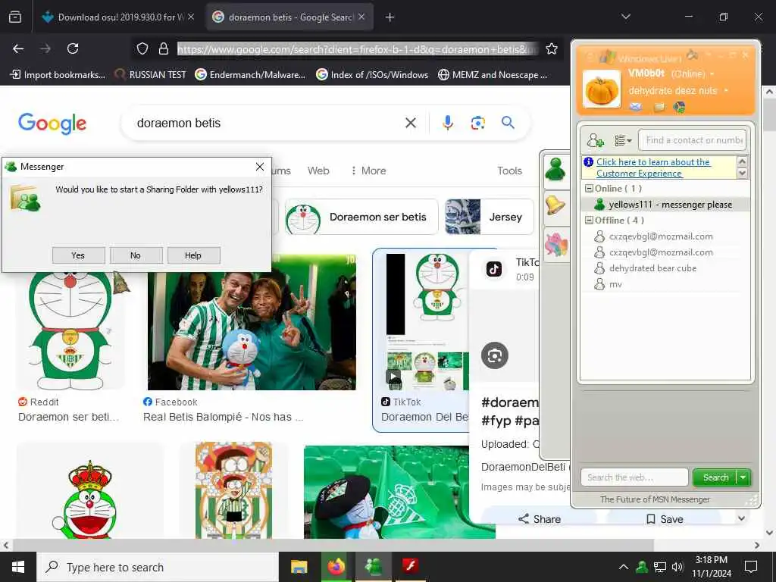Click the green buddy tab in Messenger sidebar
776x582 pixels.
tap(555, 171)
